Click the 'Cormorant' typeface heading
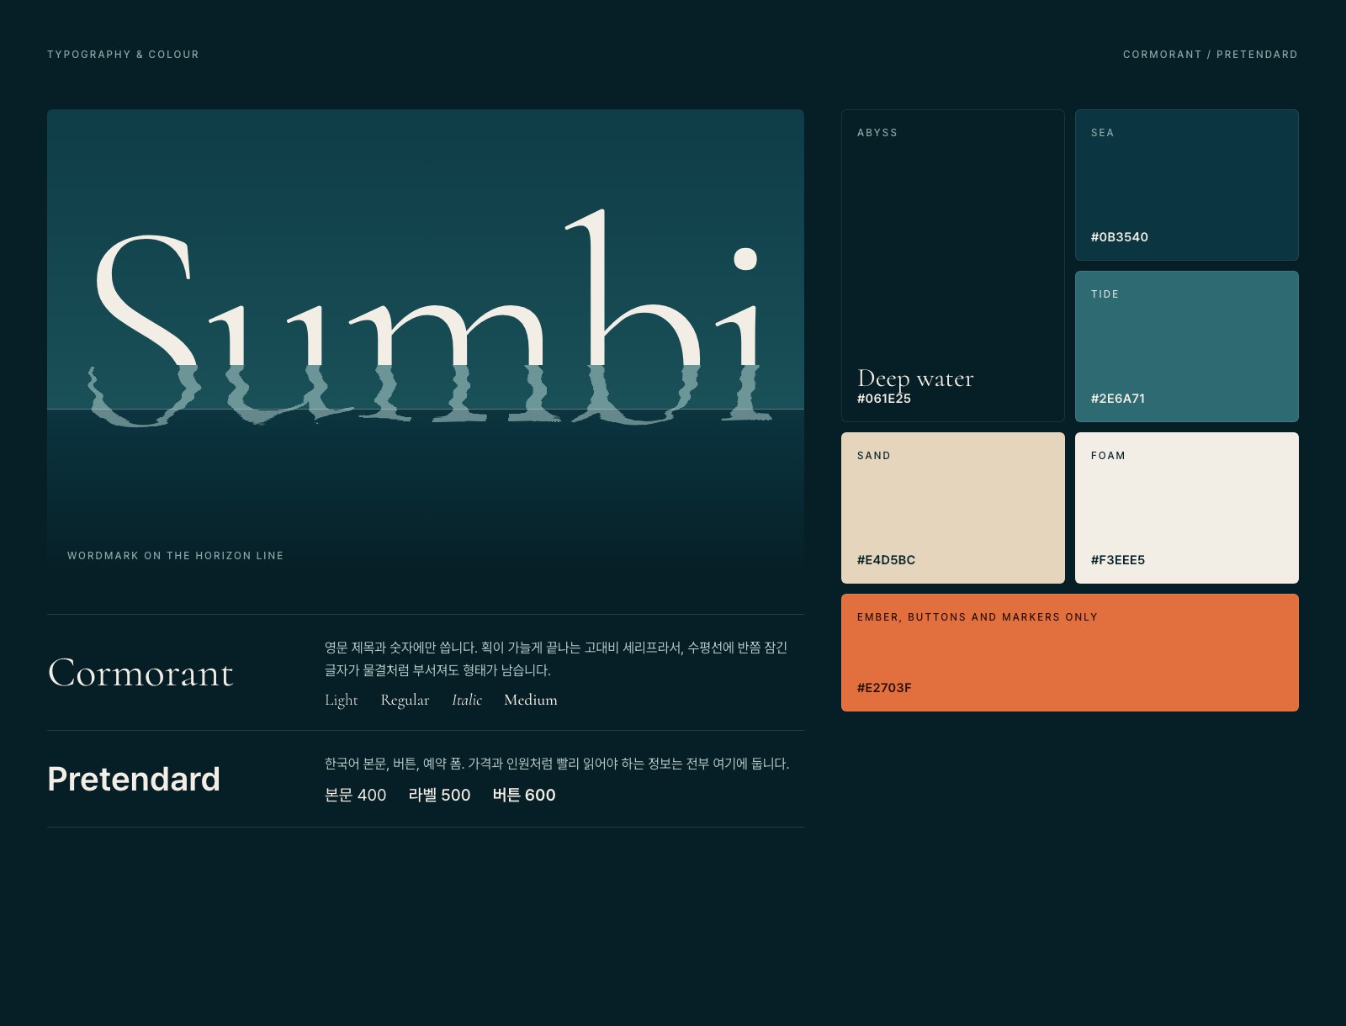 (x=140, y=673)
